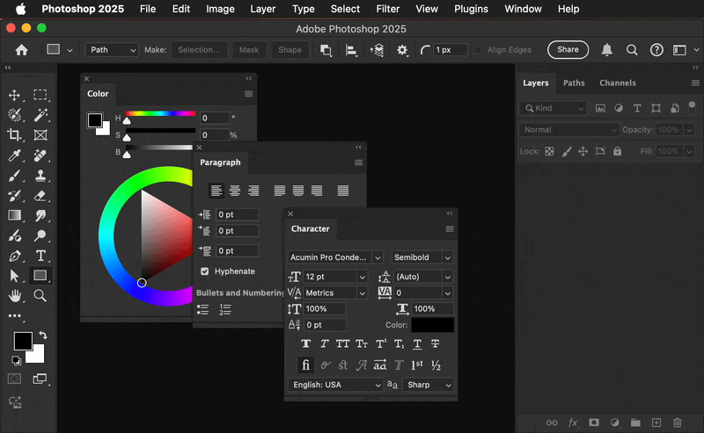Swap foreground and background colors

[x=43, y=336]
